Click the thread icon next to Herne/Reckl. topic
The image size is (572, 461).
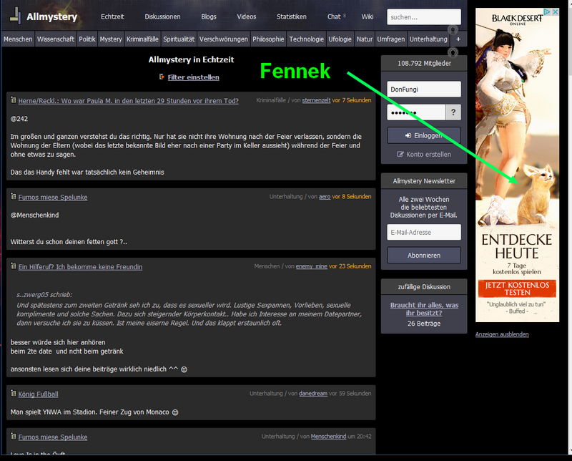click(x=14, y=100)
